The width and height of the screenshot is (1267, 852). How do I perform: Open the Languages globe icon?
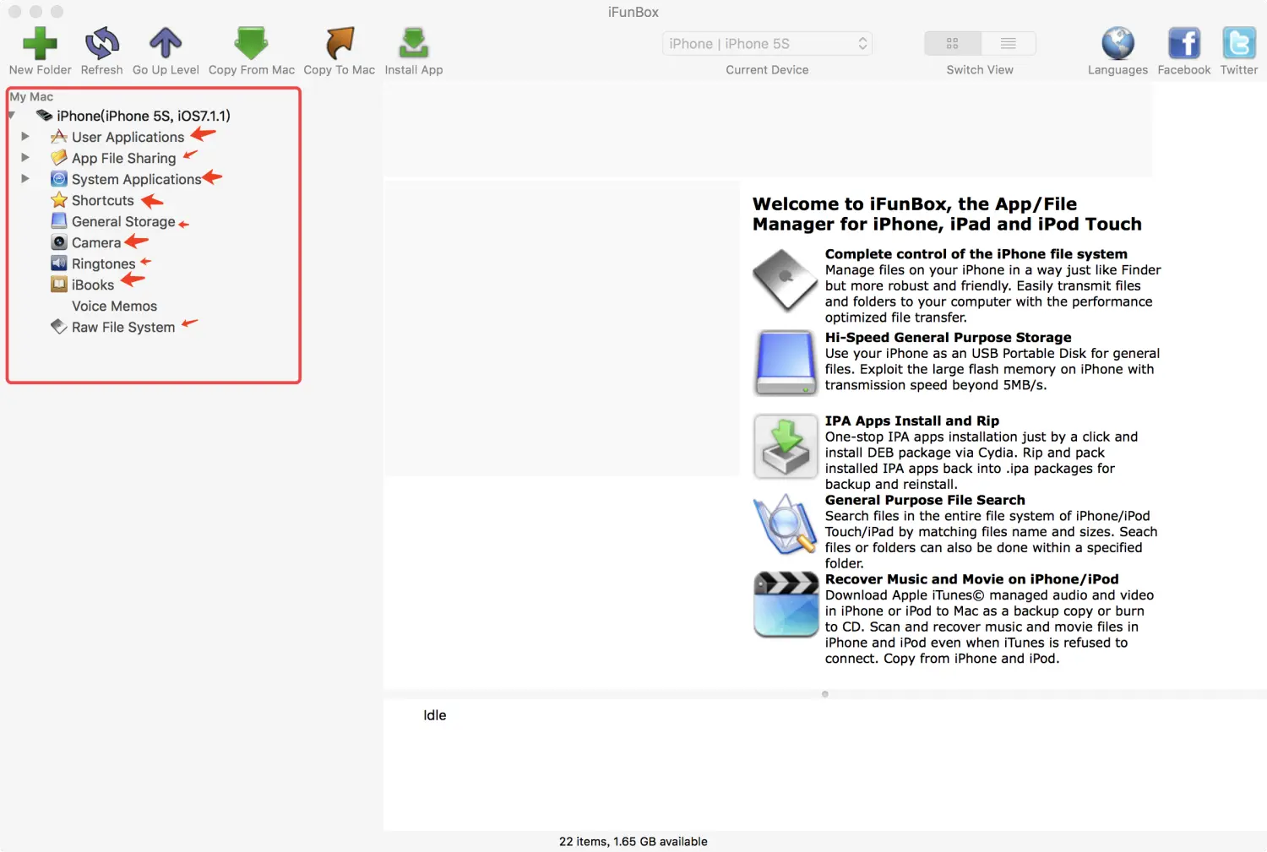(x=1117, y=43)
